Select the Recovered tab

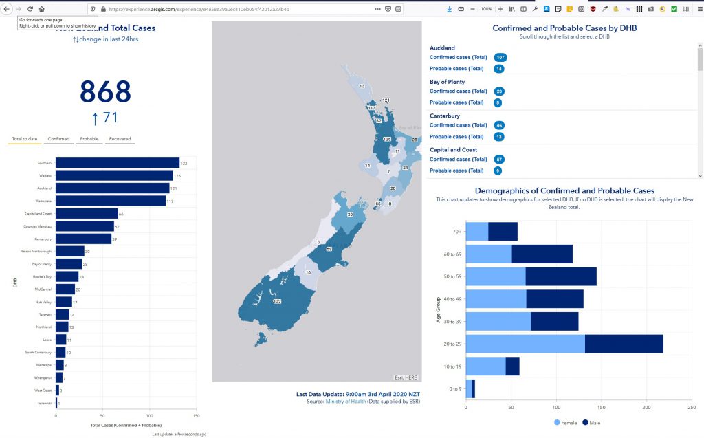pos(120,139)
